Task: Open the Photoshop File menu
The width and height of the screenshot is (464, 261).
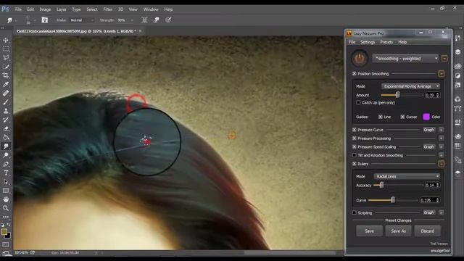Action: 18,9
